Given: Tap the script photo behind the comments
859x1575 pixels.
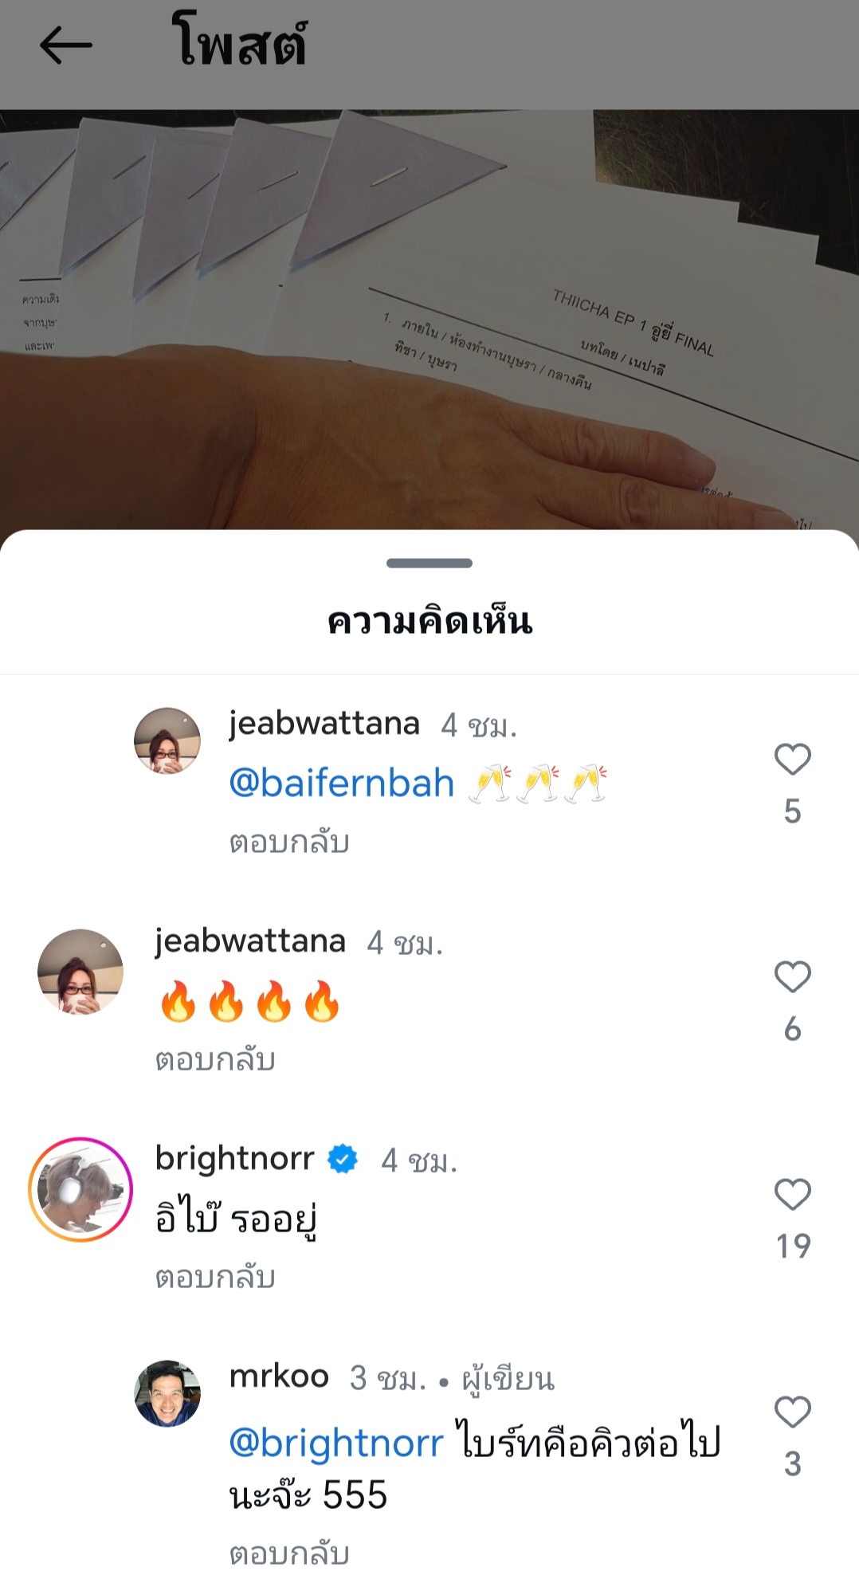Looking at the screenshot, I should [429, 319].
